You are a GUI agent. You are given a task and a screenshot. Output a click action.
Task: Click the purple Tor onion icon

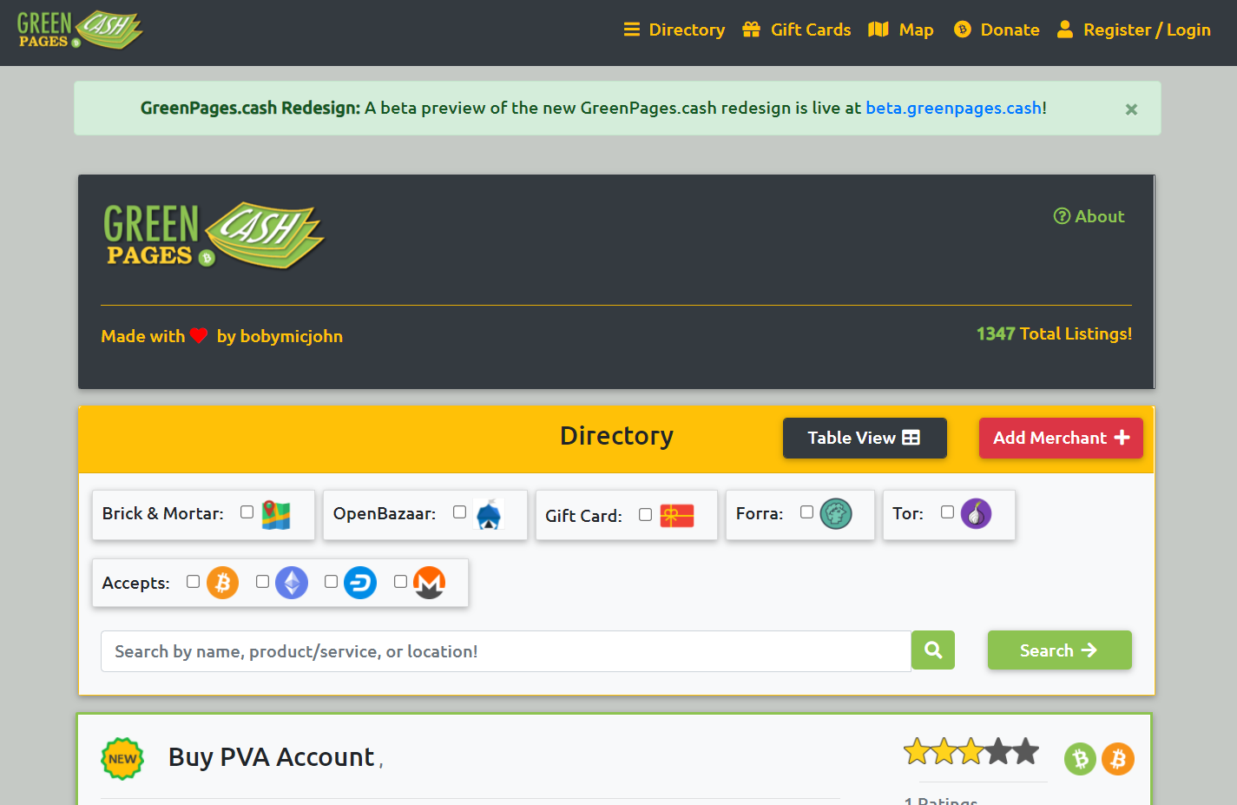tap(977, 513)
